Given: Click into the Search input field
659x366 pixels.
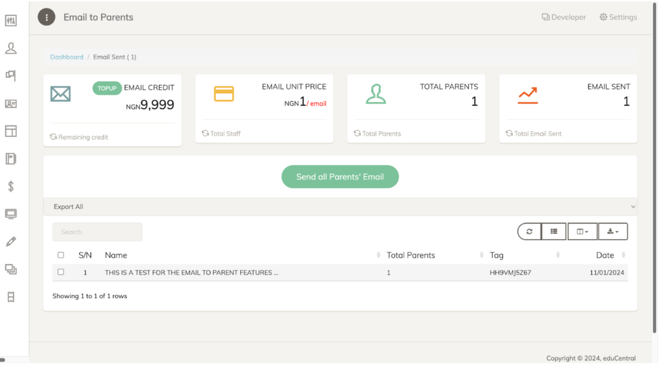Looking at the screenshot, I should tap(97, 232).
